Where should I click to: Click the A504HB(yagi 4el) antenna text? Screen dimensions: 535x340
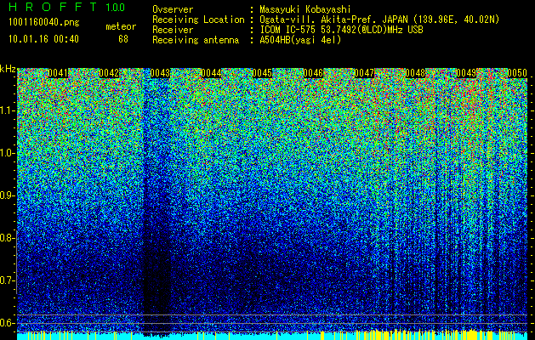300,40
